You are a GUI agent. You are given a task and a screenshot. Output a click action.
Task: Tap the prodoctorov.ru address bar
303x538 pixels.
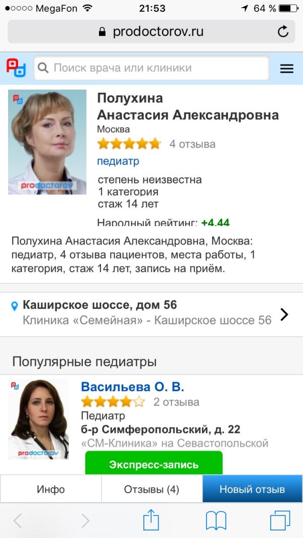[x=151, y=32]
